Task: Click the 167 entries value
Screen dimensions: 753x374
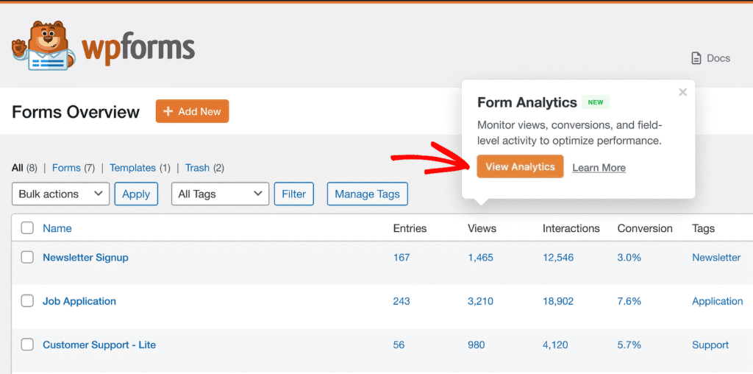Action: click(x=402, y=258)
